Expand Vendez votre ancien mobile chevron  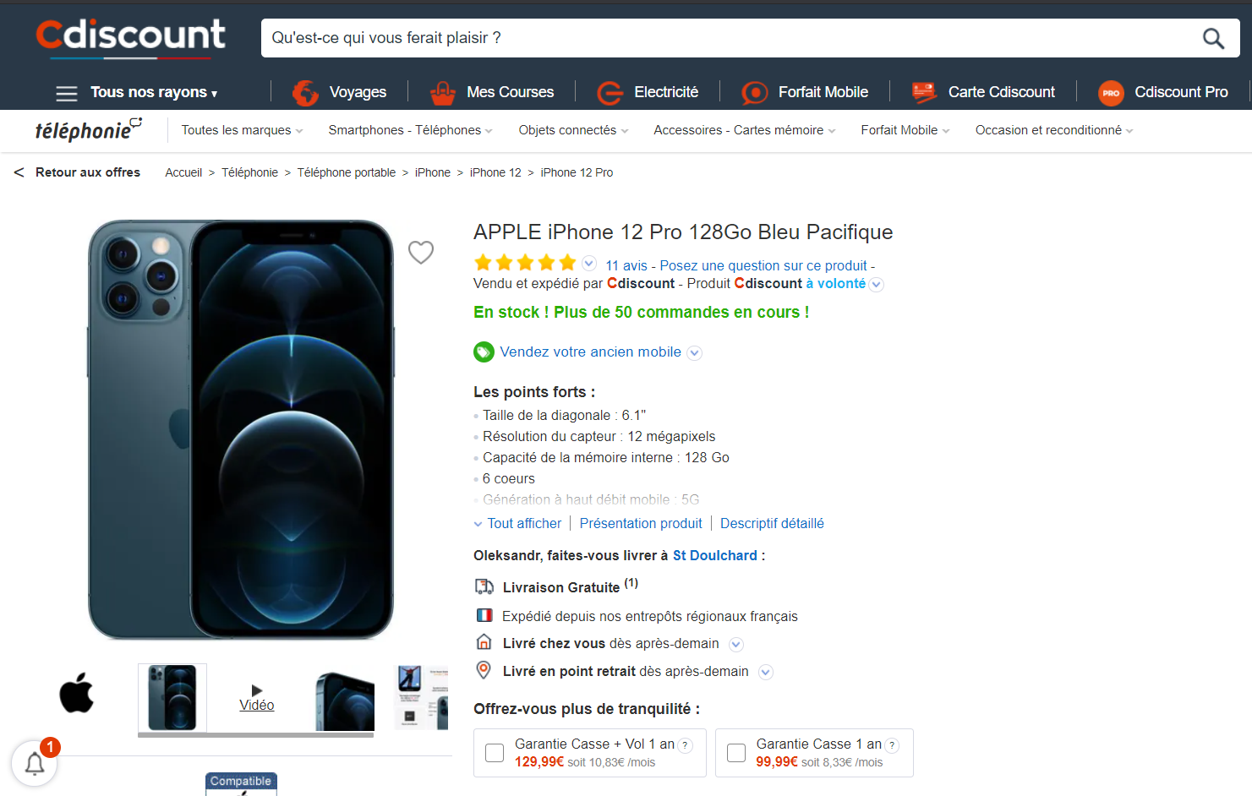(x=694, y=353)
